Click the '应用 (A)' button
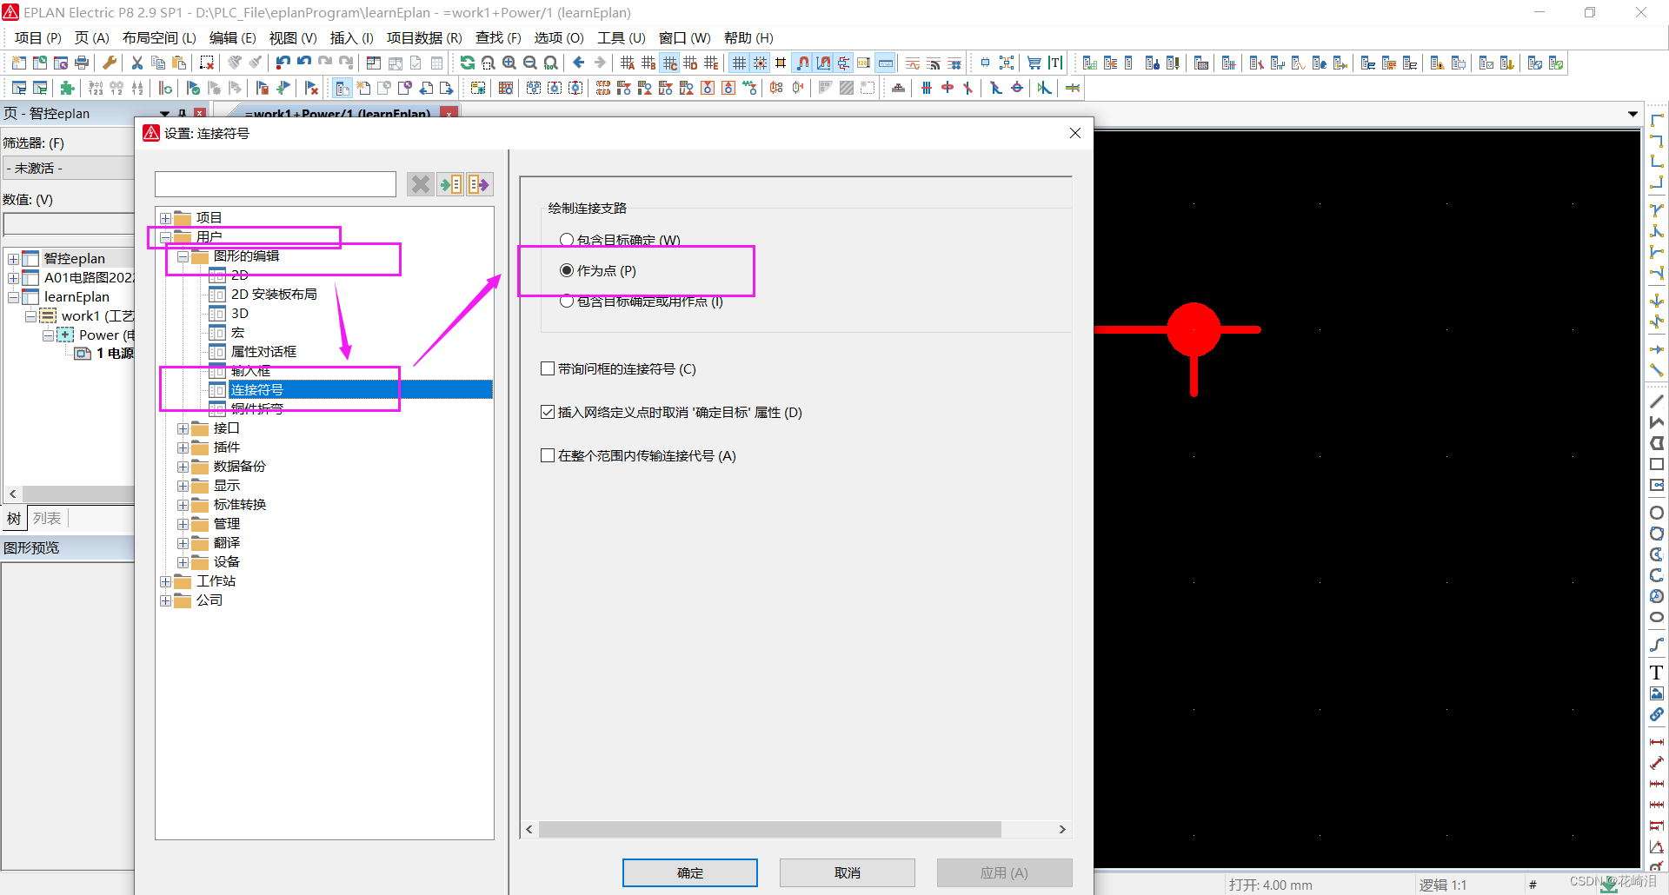The height and width of the screenshot is (895, 1669). 1004,872
